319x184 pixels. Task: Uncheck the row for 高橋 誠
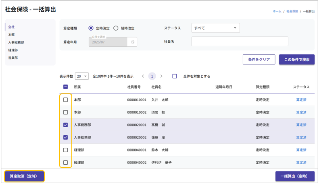pyautogui.click(x=66, y=125)
